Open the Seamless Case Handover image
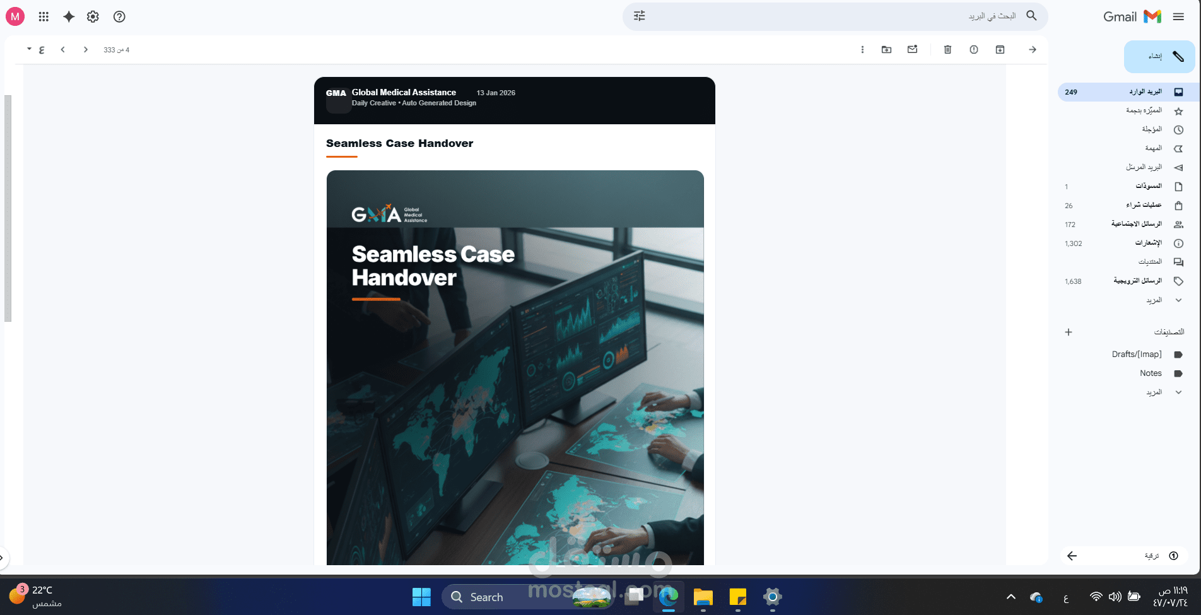 pyautogui.click(x=515, y=368)
